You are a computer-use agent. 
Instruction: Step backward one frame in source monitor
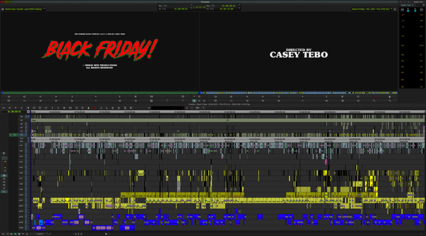tap(40, 96)
